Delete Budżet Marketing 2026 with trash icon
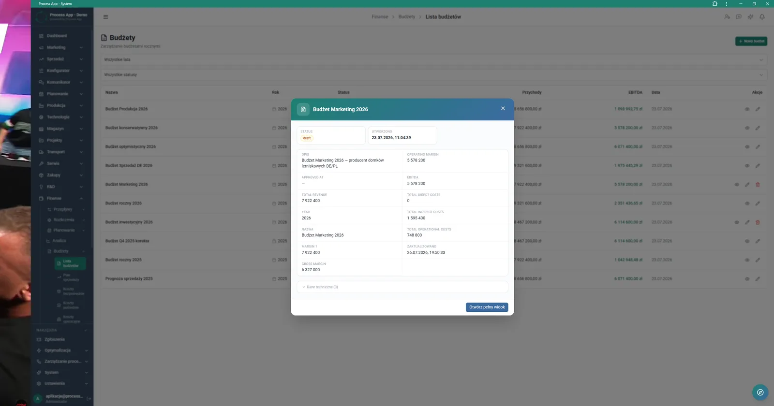Image resolution: width=774 pixels, height=406 pixels. point(758,185)
